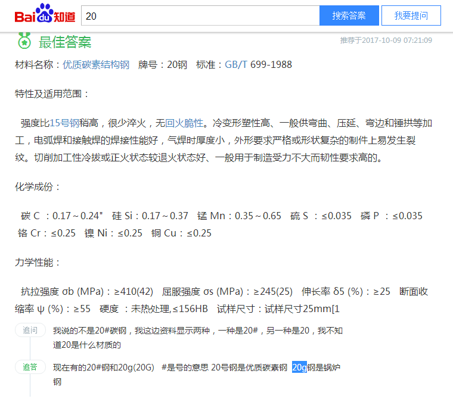Click the follow-up question text 我说的不是20#碳钢

pyautogui.click(x=90, y=331)
